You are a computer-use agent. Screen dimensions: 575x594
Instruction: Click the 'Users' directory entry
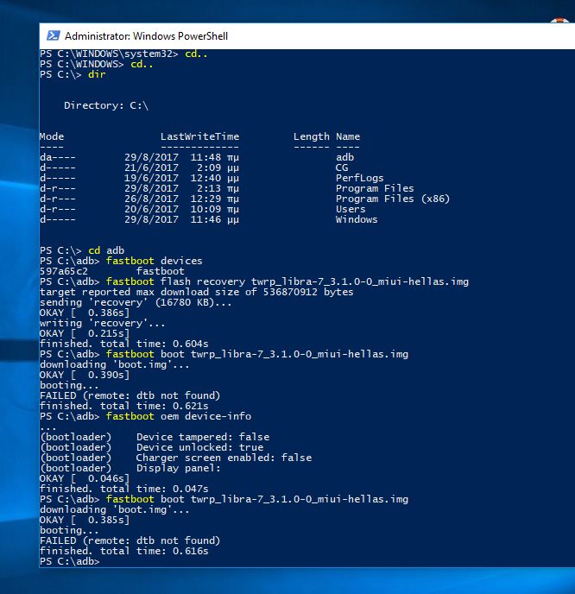(x=351, y=209)
